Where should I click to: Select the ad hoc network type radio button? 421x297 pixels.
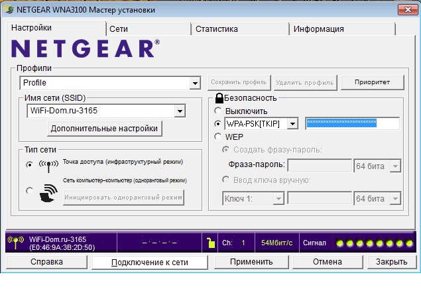click(29, 191)
